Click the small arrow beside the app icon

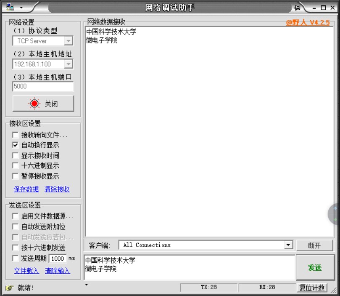point(21,8)
